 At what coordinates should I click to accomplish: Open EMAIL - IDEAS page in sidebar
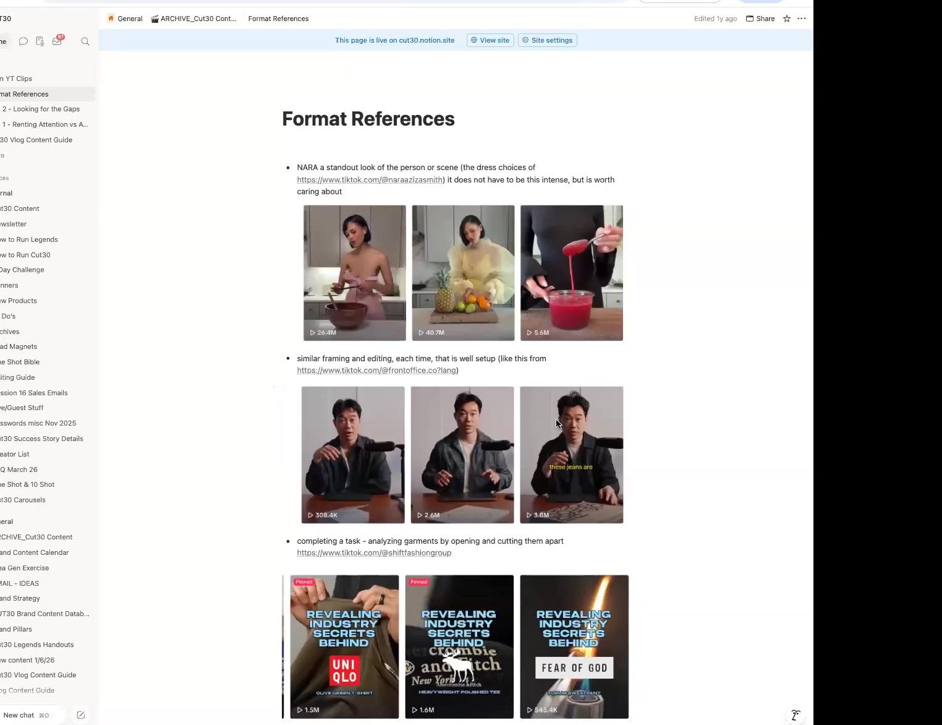[x=48, y=583]
